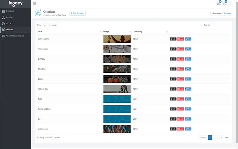
Task: Click the L.E.G.s sidebar icon
Action: click(x=3, y=24)
